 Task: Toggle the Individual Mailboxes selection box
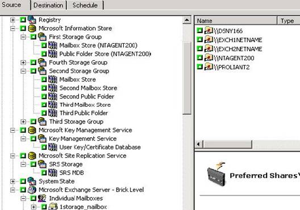tap(34, 198)
